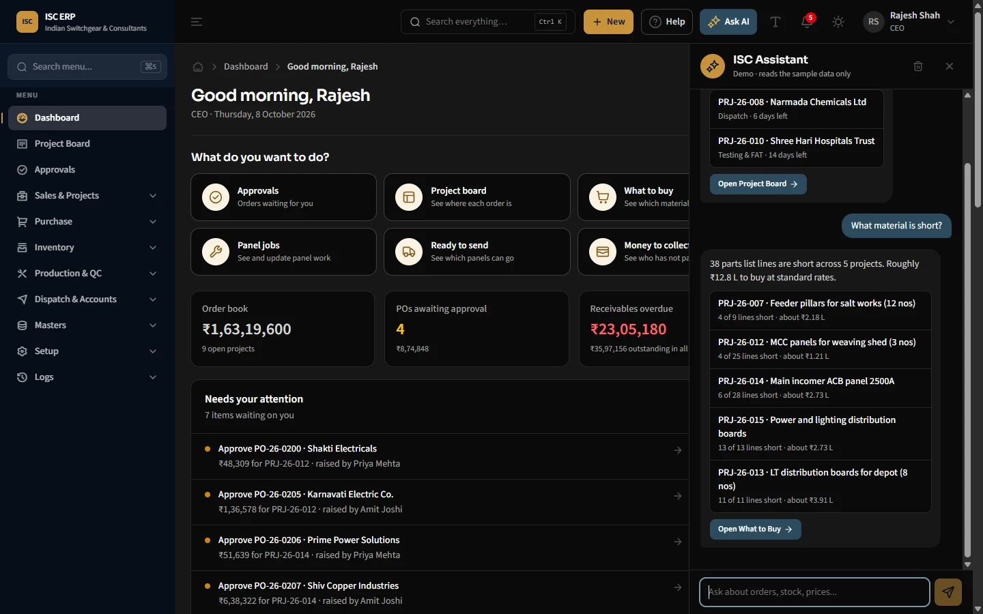
Task: Open the arrow for PO-26-0200 Shakti Electricals
Action: [678, 450]
